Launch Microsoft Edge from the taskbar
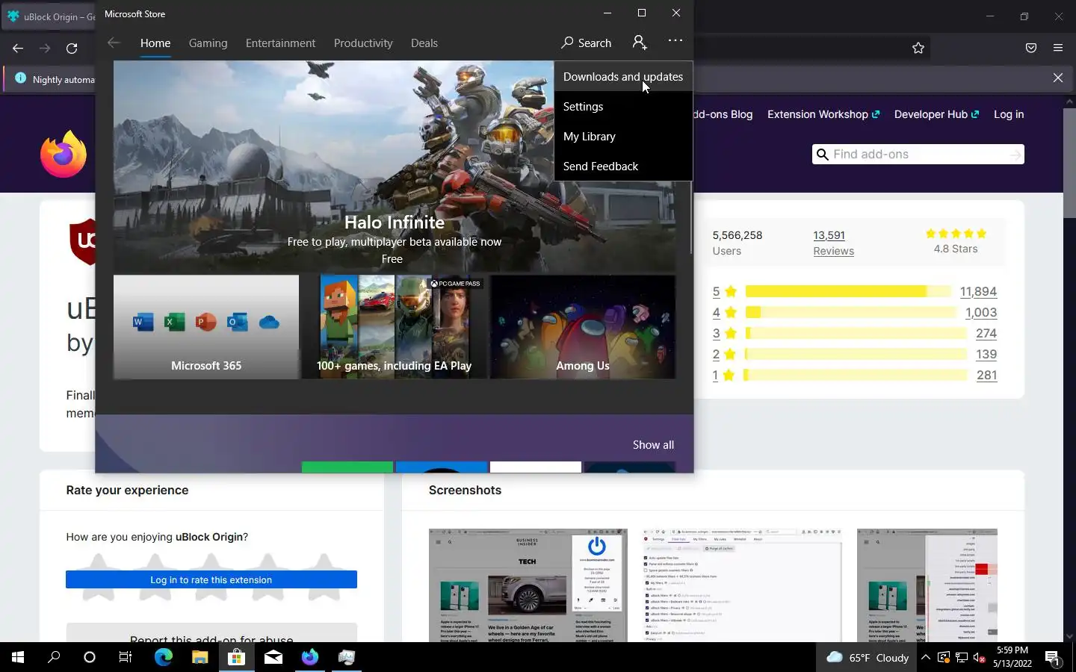 point(163,657)
